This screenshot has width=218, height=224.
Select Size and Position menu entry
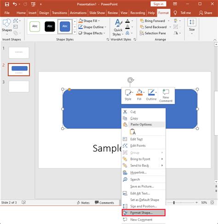click(143, 206)
